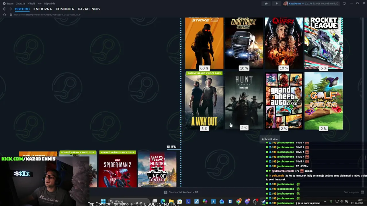Screen dimensions: 367x206
Task: Open the Rocket League cover
Action: pyautogui.click(x=323, y=43)
